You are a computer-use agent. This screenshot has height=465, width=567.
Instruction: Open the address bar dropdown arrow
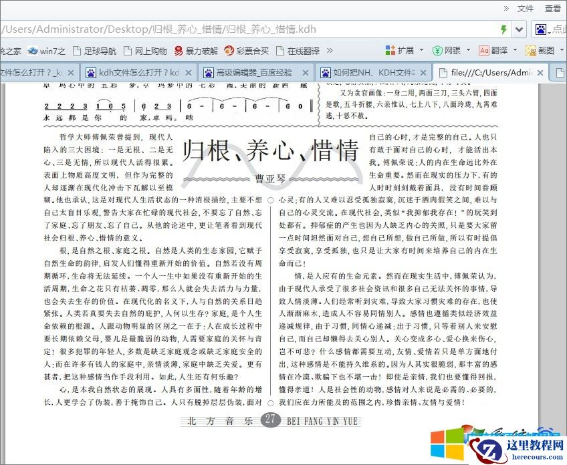point(518,29)
